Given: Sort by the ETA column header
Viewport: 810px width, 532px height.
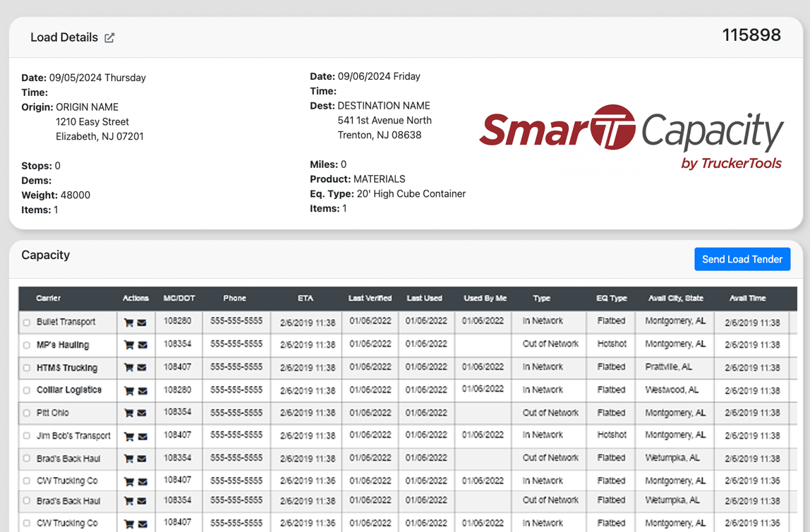Looking at the screenshot, I should click(x=306, y=298).
